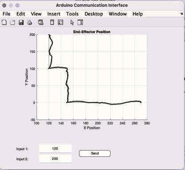Open the Window menu
Image resolution: width=185 pixels, height=170 pixels.
pyautogui.click(x=118, y=14)
